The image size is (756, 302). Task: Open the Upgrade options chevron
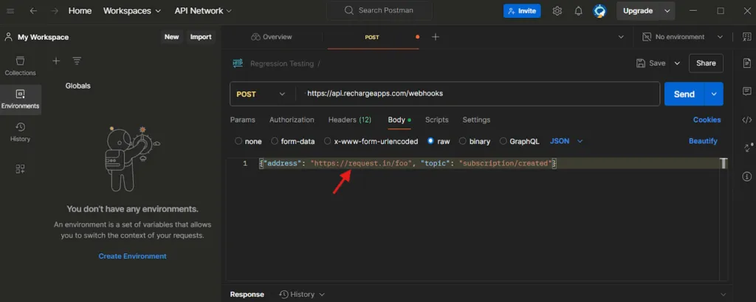(667, 10)
